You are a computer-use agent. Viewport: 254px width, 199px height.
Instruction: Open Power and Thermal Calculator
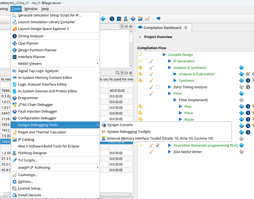click(42, 132)
